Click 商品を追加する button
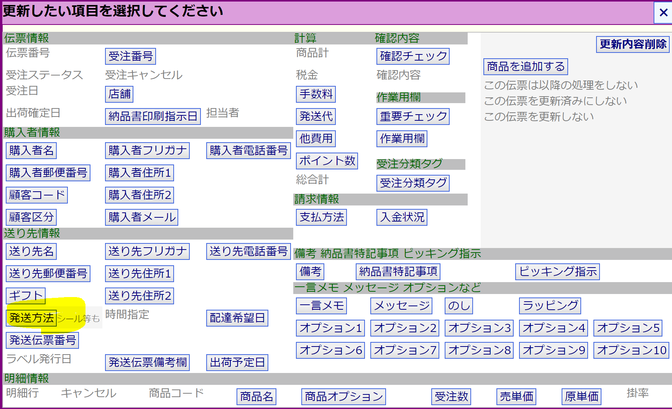Image resolution: width=672 pixels, height=409 pixels. coord(526,67)
